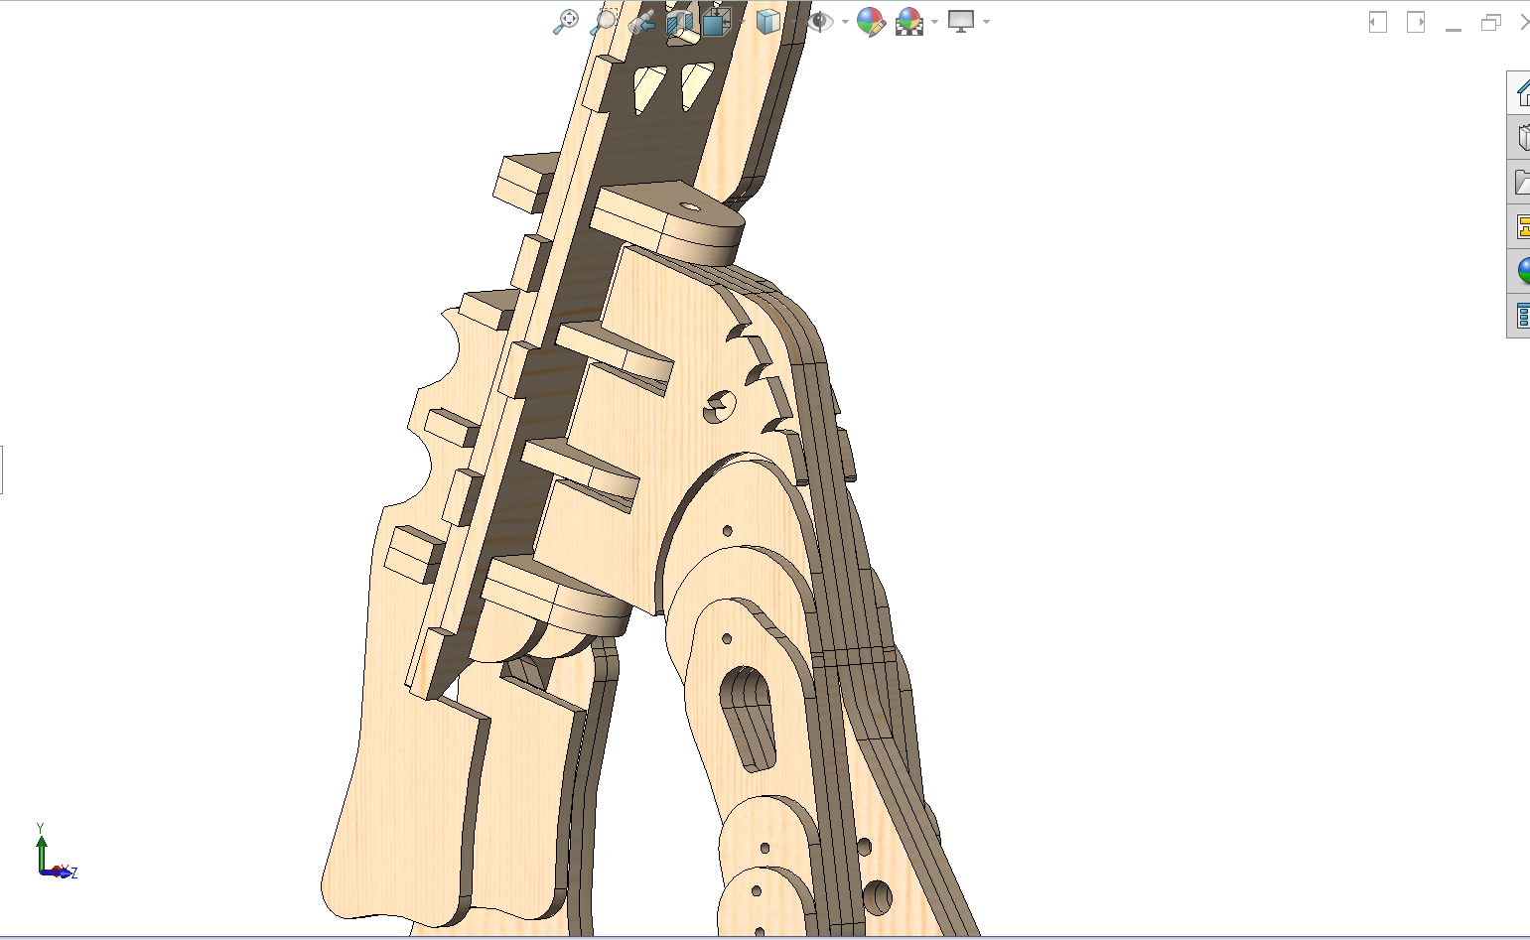The height and width of the screenshot is (940, 1530).
Task: Open the Design Library tab in the task pane
Action: pos(1520,137)
